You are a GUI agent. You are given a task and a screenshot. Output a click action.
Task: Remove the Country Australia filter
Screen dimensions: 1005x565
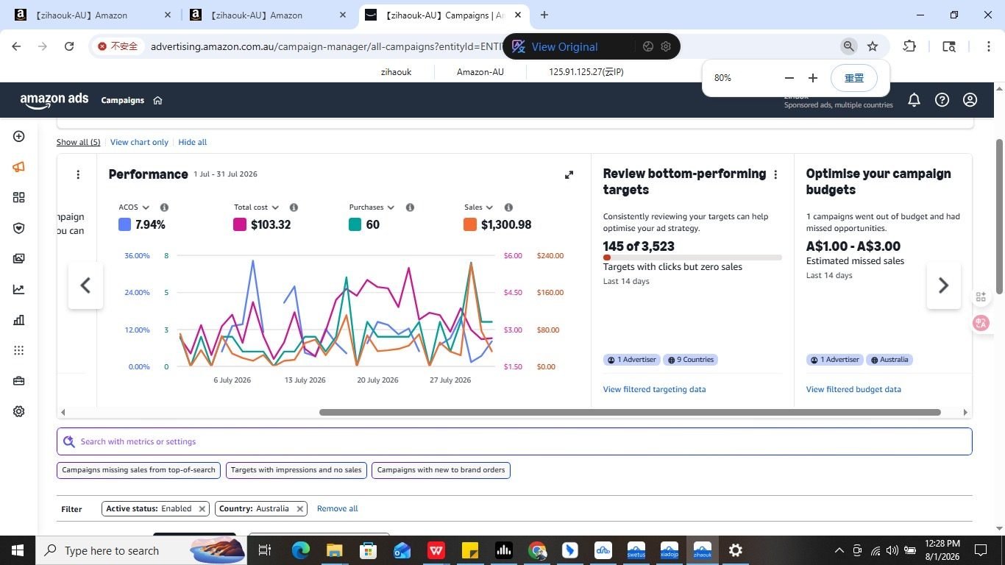[x=300, y=508]
